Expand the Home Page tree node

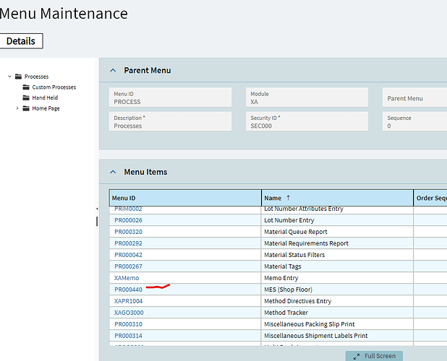pyautogui.click(x=17, y=108)
